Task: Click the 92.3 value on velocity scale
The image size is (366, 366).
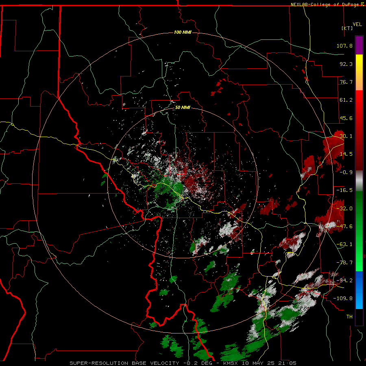Action: (x=346, y=64)
